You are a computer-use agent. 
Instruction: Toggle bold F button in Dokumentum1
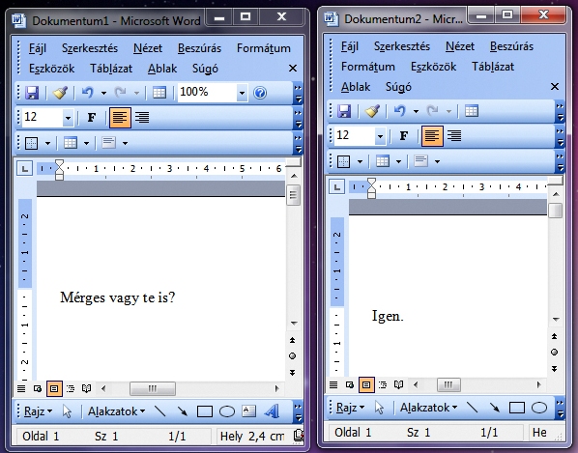coord(92,118)
